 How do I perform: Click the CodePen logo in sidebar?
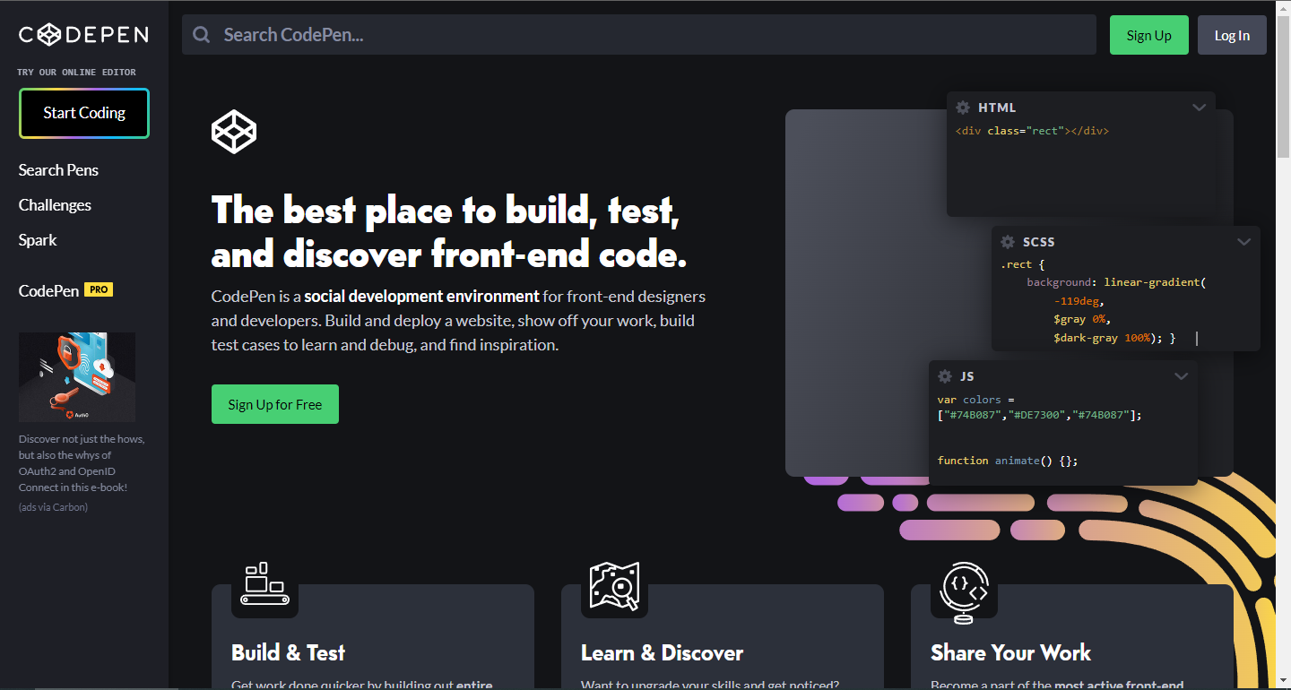[83, 35]
